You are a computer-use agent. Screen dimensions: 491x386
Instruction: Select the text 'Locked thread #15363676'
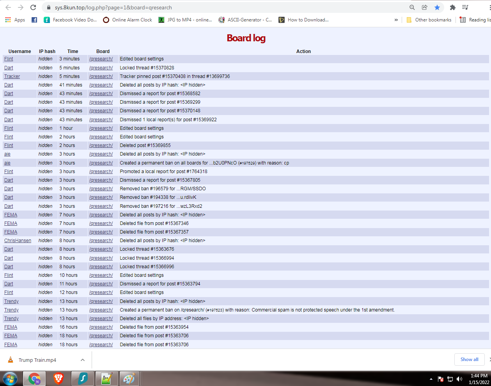pyautogui.click(x=147, y=249)
